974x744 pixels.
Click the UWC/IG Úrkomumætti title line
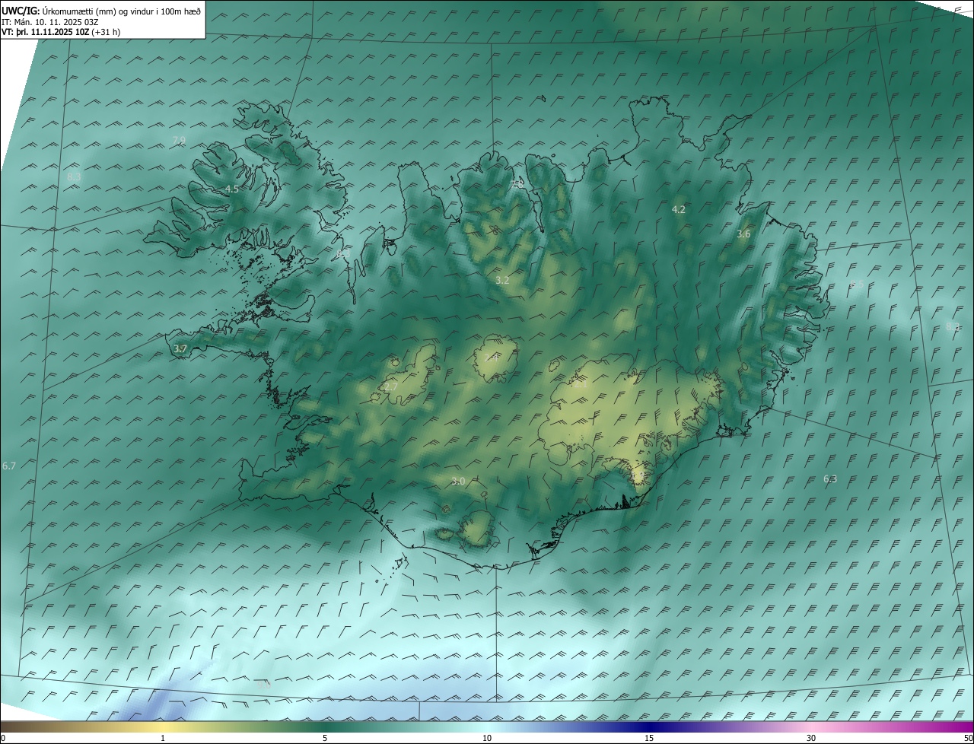101,10
